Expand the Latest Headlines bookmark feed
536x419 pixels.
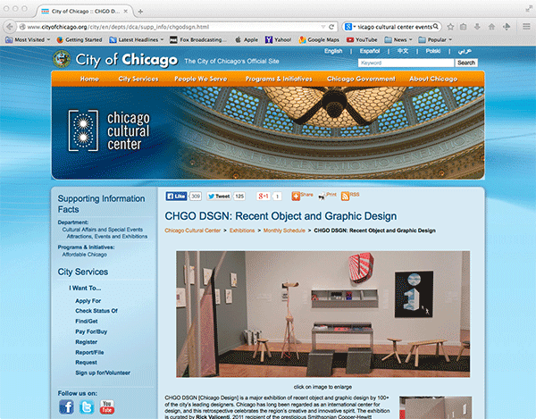click(x=137, y=39)
